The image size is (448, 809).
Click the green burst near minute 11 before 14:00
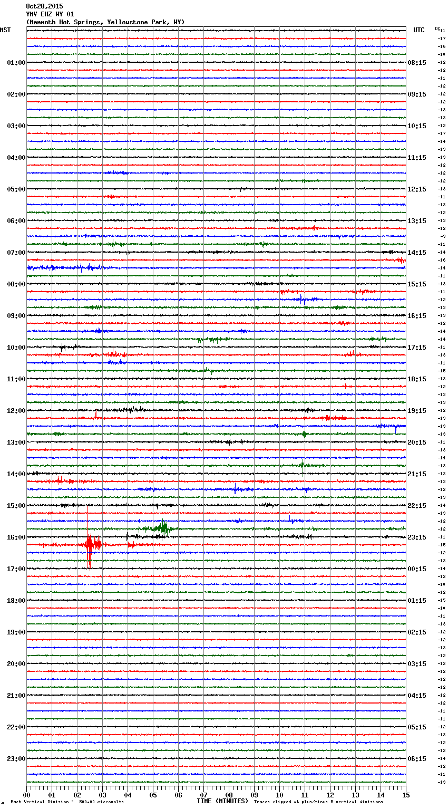coord(303,466)
